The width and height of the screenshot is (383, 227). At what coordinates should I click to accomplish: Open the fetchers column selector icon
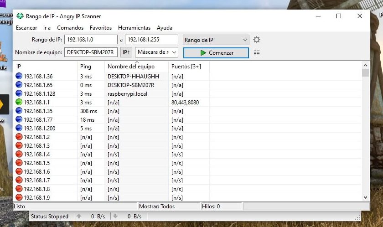256,53
